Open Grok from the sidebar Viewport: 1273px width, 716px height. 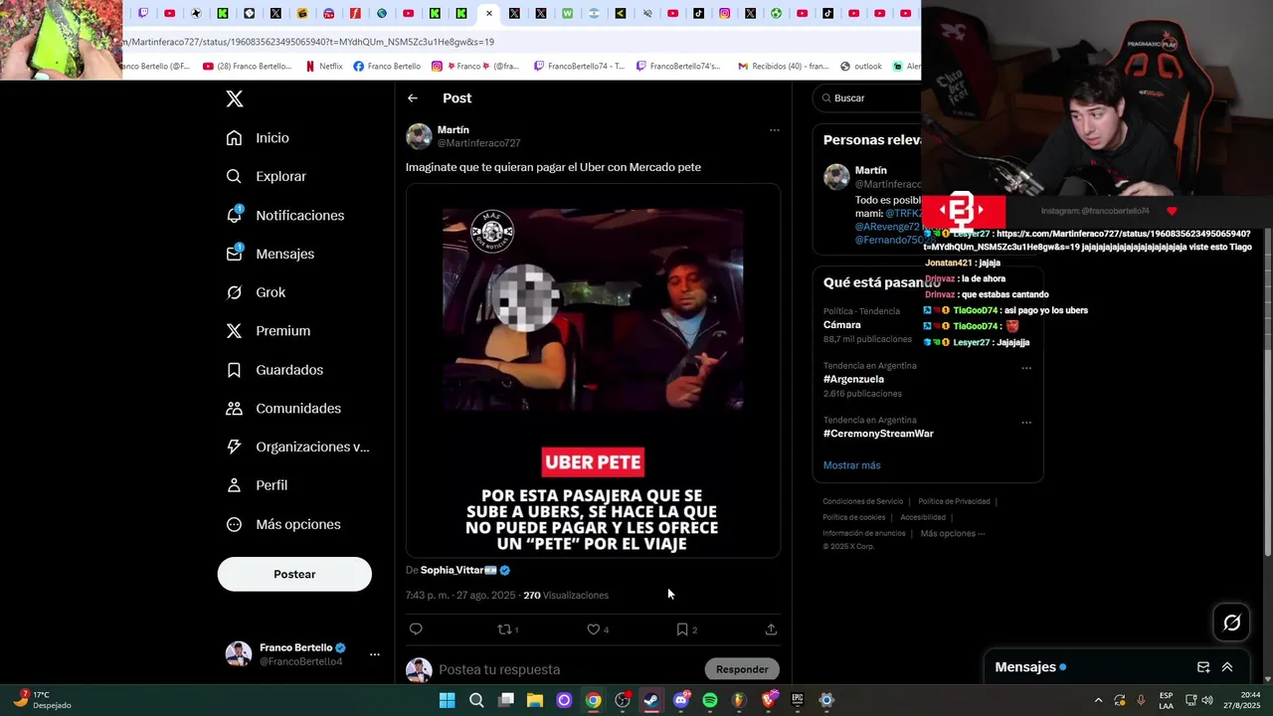[x=256, y=292]
